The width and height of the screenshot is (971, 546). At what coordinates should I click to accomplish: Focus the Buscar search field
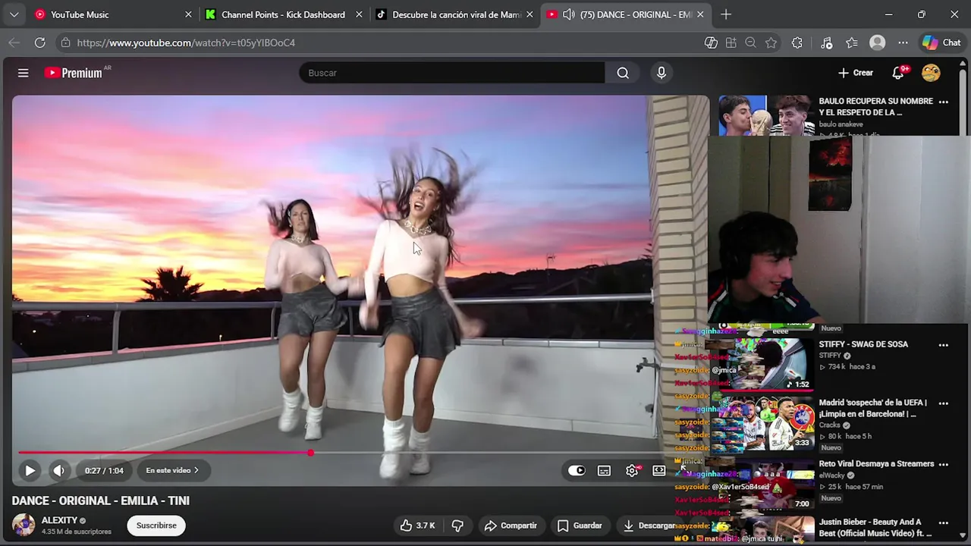click(x=451, y=73)
